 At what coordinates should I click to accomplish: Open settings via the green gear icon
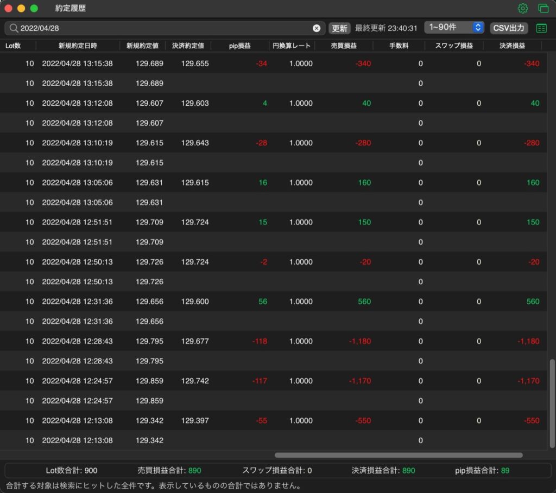(523, 8)
